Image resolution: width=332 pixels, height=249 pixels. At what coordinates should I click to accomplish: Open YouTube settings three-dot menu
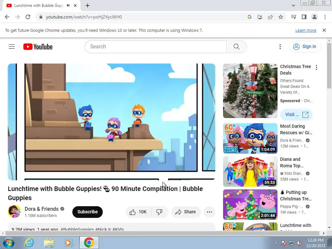[x=280, y=47]
